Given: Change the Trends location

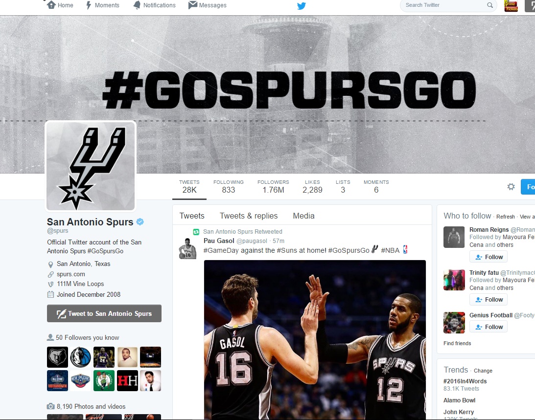Looking at the screenshot, I should pos(483,371).
